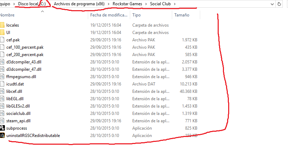Open the address bar history dropdown
288x151 pixels.
[x=272, y=4]
